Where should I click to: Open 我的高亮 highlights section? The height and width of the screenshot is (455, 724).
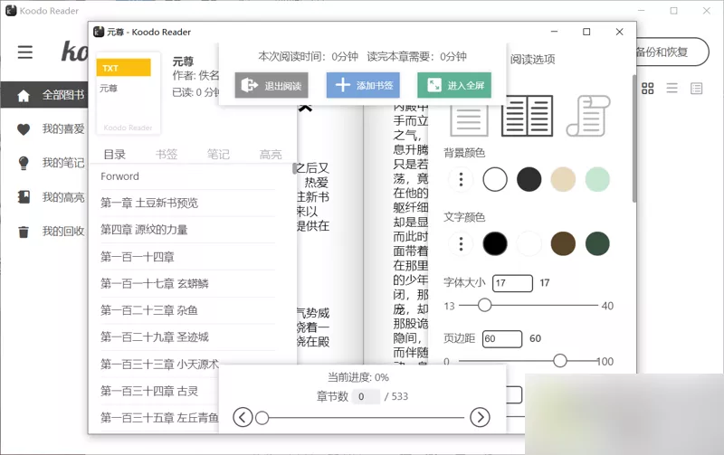tap(63, 197)
